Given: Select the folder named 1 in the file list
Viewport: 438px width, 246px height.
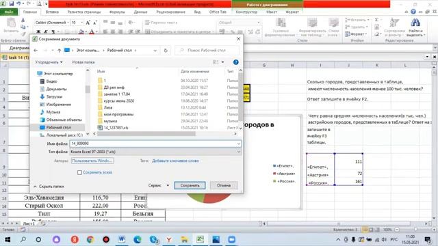Looking at the screenshot, I should tap(102, 81).
